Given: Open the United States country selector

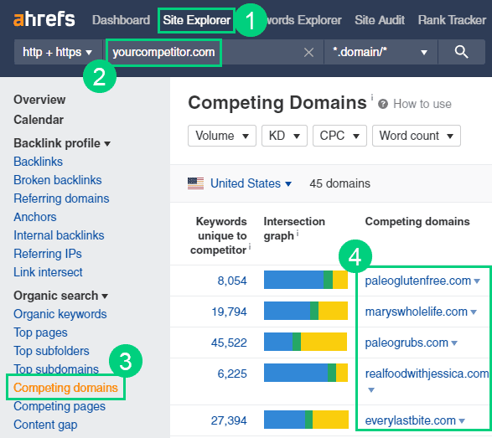Looking at the screenshot, I should click(x=251, y=183).
